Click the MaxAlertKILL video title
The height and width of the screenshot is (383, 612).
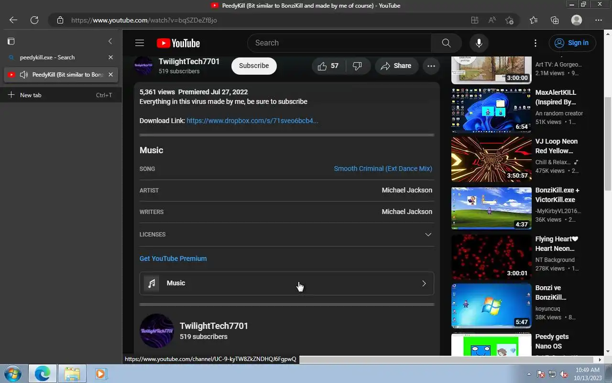(x=556, y=97)
